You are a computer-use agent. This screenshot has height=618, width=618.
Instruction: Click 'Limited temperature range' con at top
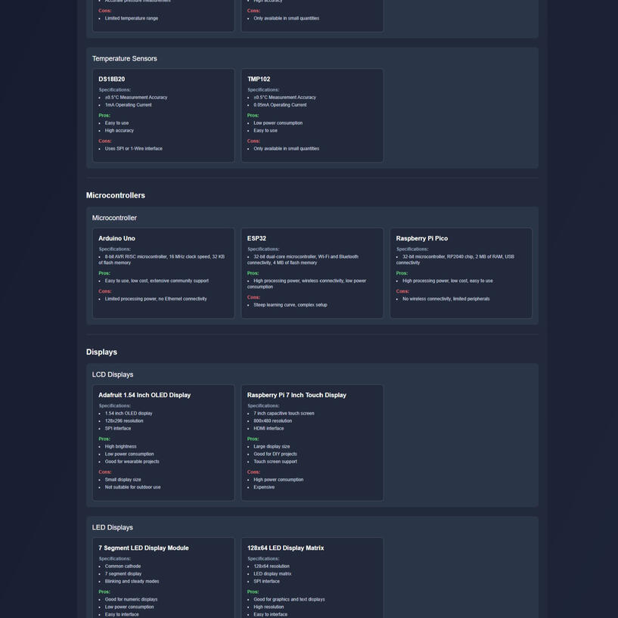pyautogui.click(x=132, y=18)
